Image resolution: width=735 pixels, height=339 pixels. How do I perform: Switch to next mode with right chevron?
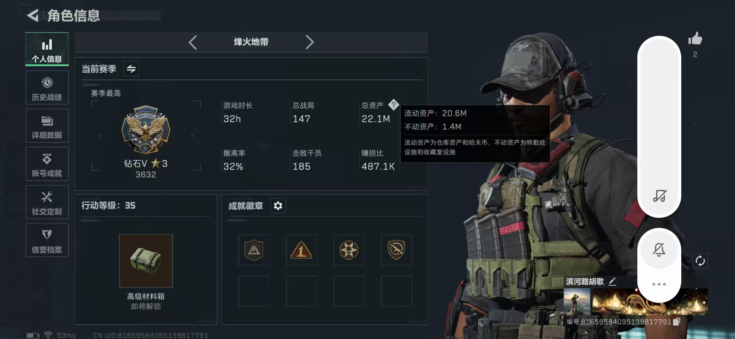pyautogui.click(x=310, y=42)
